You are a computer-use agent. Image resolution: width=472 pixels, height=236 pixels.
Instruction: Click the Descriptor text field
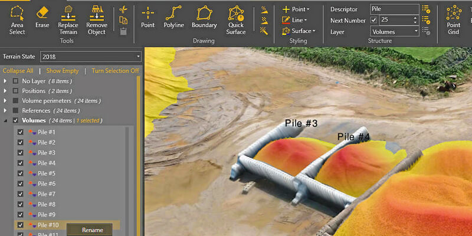pos(394,9)
